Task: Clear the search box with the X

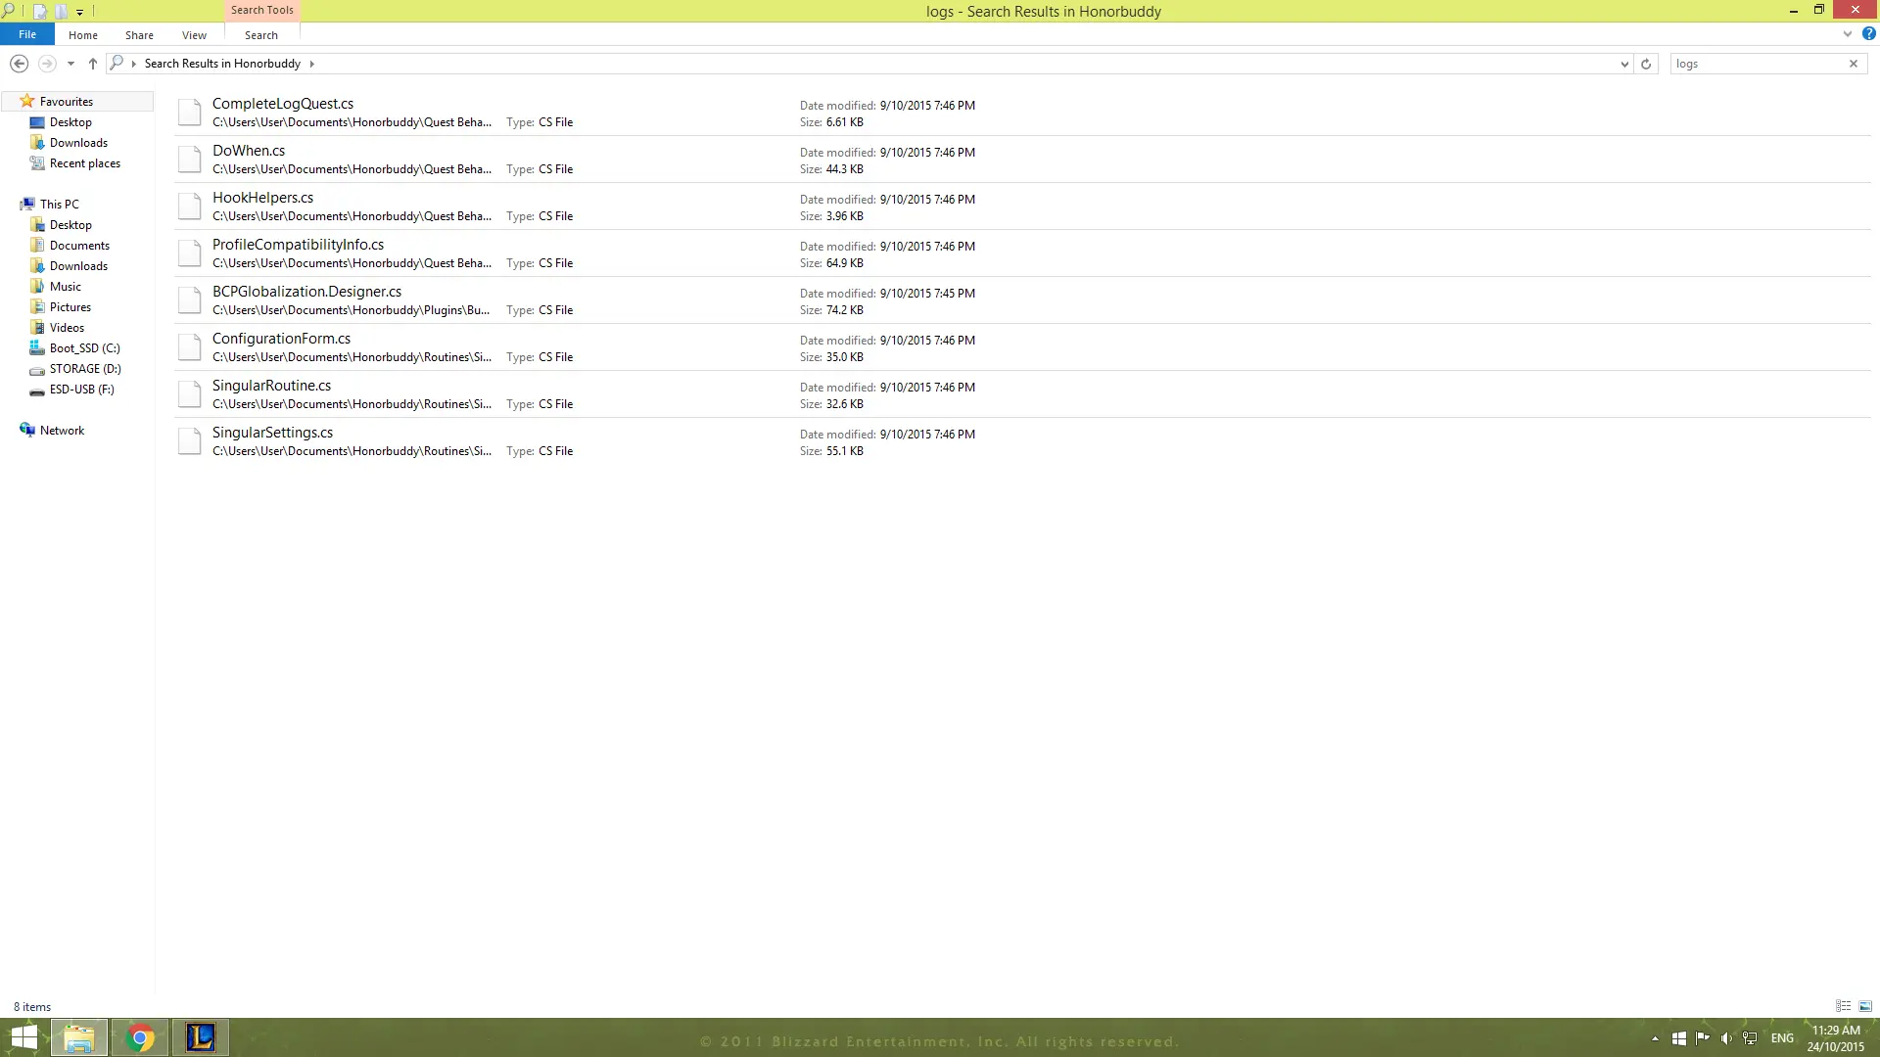Action: (x=1854, y=64)
